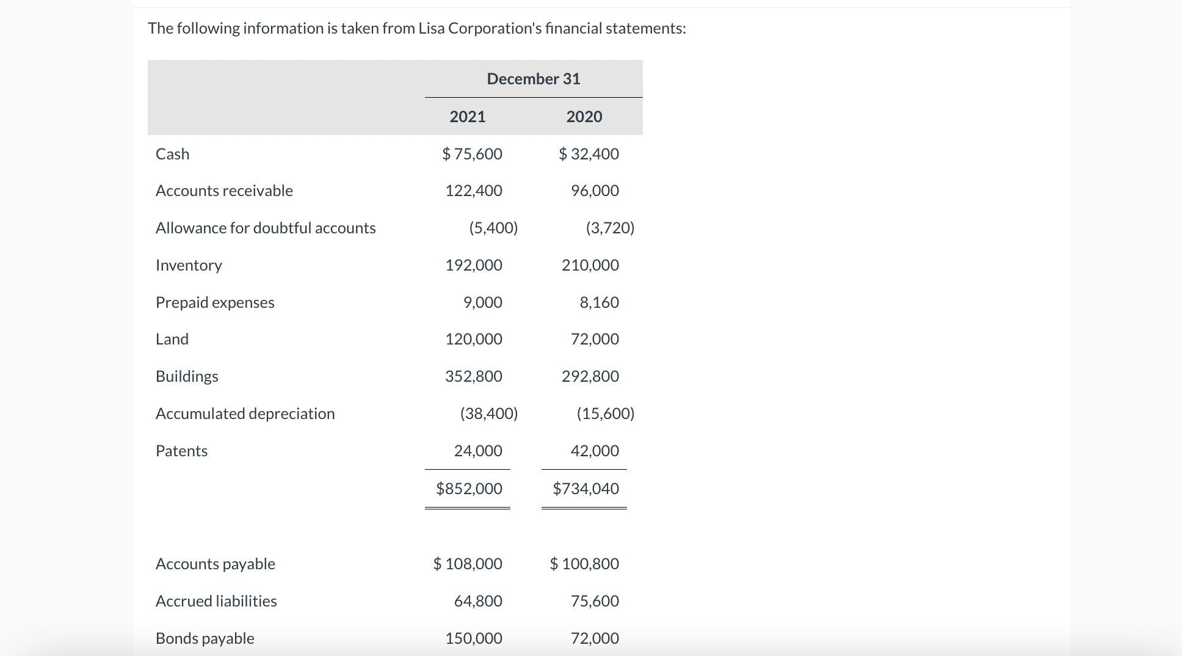Image resolution: width=1182 pixels, height=656 pixels.
Task: Click the 2020 column header
Action: tap(584, 117)
